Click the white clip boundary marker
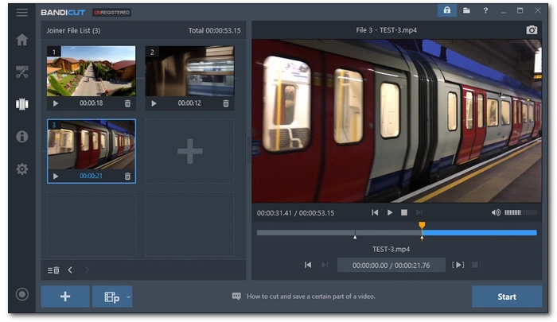557x322 pixels. [355, 237]
